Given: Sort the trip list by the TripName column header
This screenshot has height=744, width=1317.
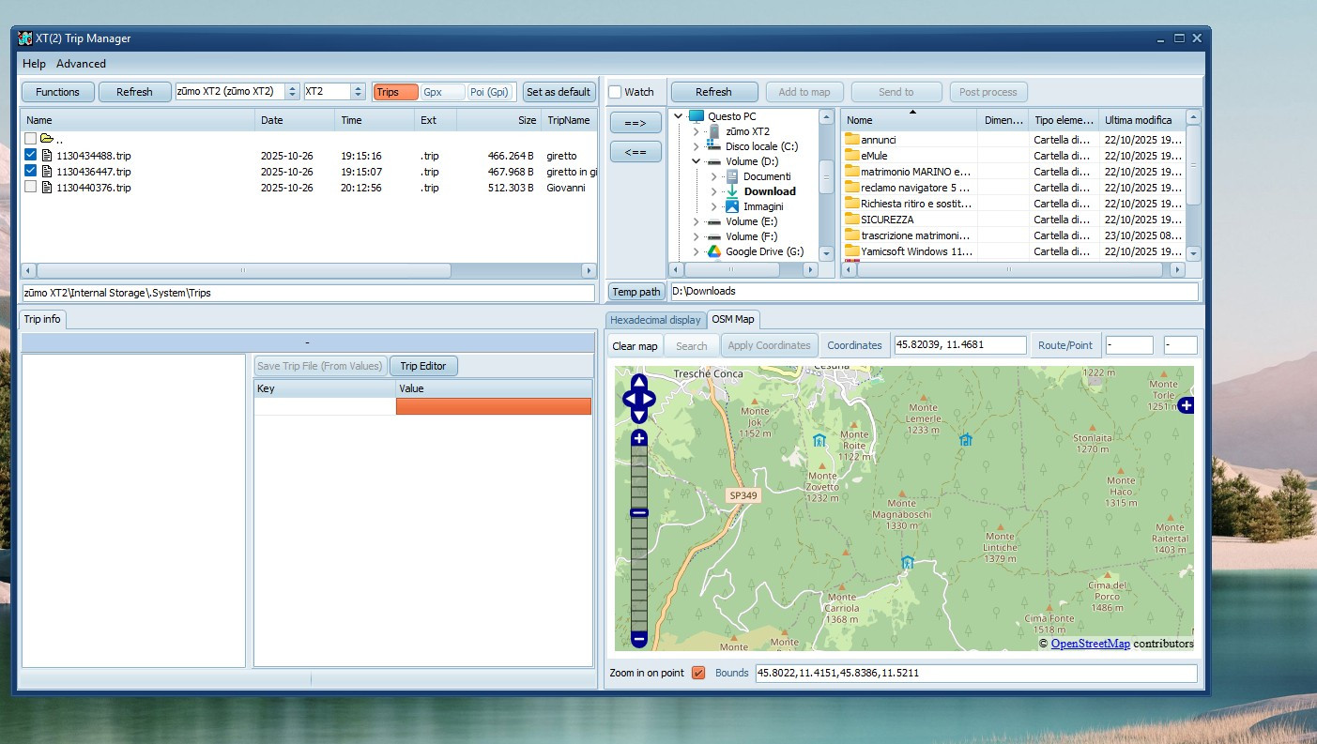Looking at the screenshot, I should point(569,120).
